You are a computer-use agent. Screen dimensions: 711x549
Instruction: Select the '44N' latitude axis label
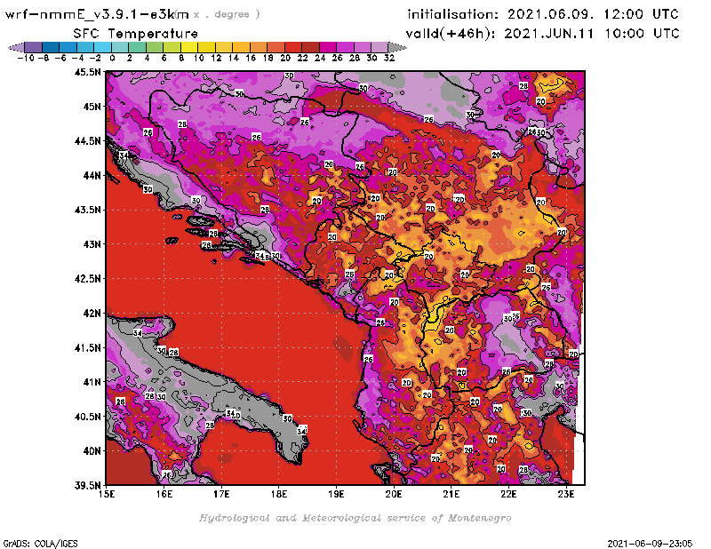pyautogui.click(x=92, y=175)
